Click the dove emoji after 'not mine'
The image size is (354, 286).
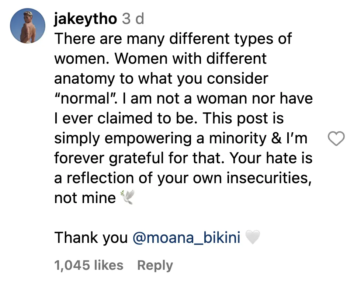point(127,198)
